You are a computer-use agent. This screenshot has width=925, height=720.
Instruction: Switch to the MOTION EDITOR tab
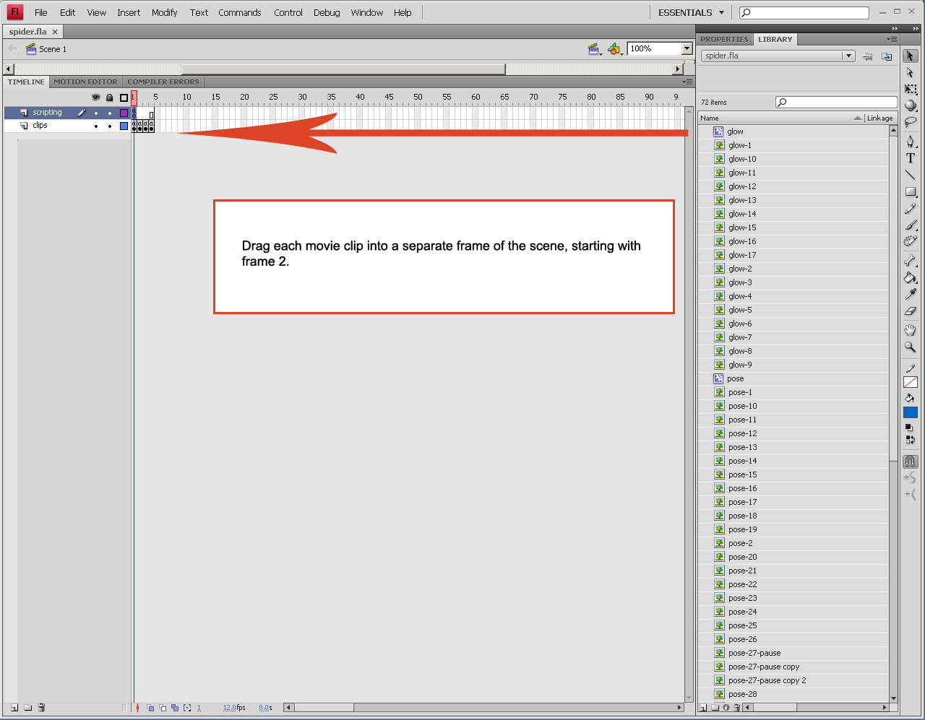85,82
